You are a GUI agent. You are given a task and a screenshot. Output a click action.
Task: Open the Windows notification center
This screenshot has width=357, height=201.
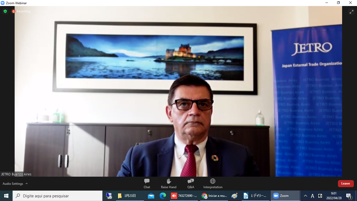(x=348, y=196)
